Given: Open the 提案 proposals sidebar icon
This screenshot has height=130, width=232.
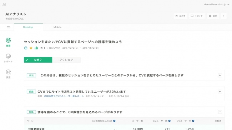Looking at the screenshot, I should pyautogui.click(x=8, y=42).
